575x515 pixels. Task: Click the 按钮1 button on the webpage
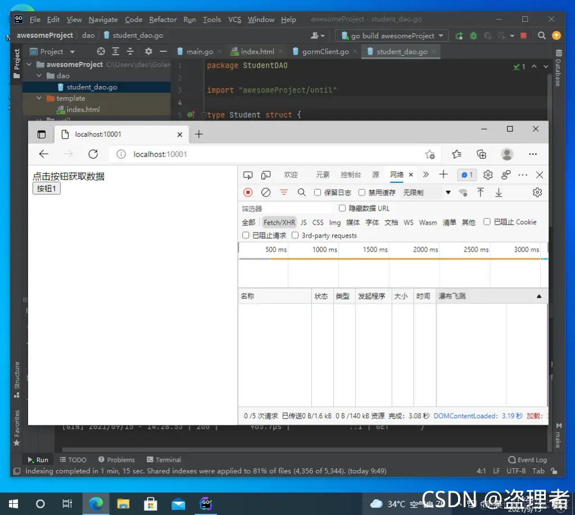[46, 189]
